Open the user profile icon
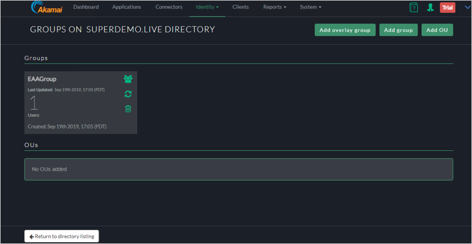Image resolution: width=472 pixels, height=244 pixels. tap(430, 8)
